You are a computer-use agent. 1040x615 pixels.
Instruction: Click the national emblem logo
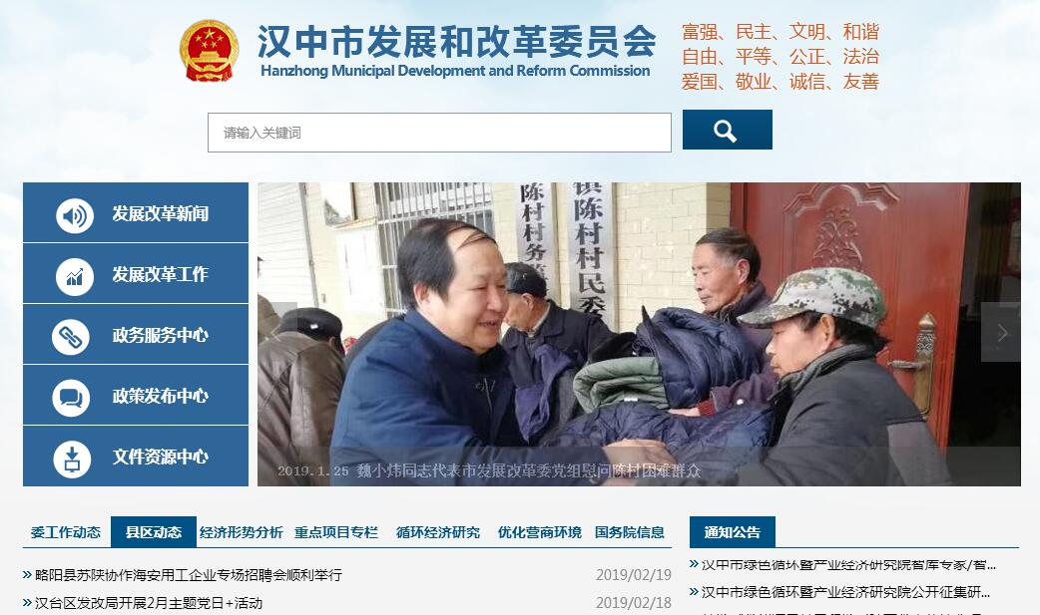[x=209, y=51]
